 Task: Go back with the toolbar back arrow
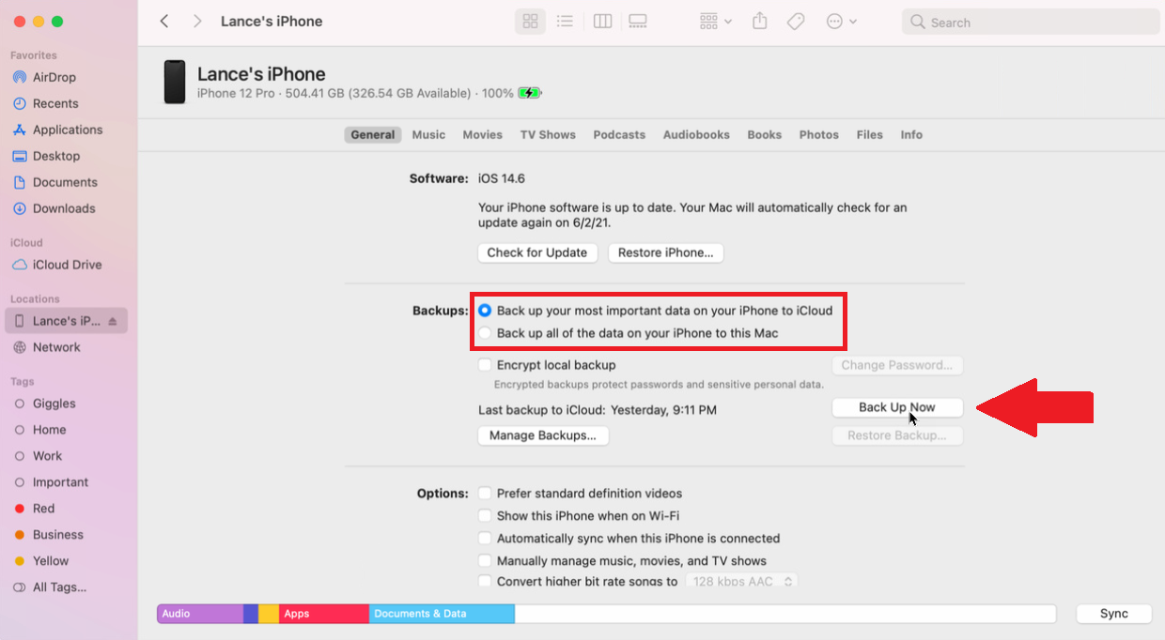(x=164, y=21)
